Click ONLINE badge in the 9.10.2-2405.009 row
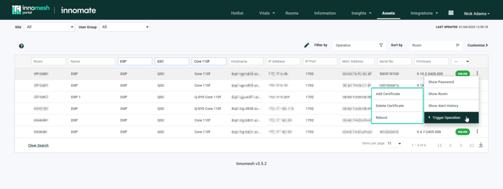The image size is (503, 189). click(x=462, y=74)
